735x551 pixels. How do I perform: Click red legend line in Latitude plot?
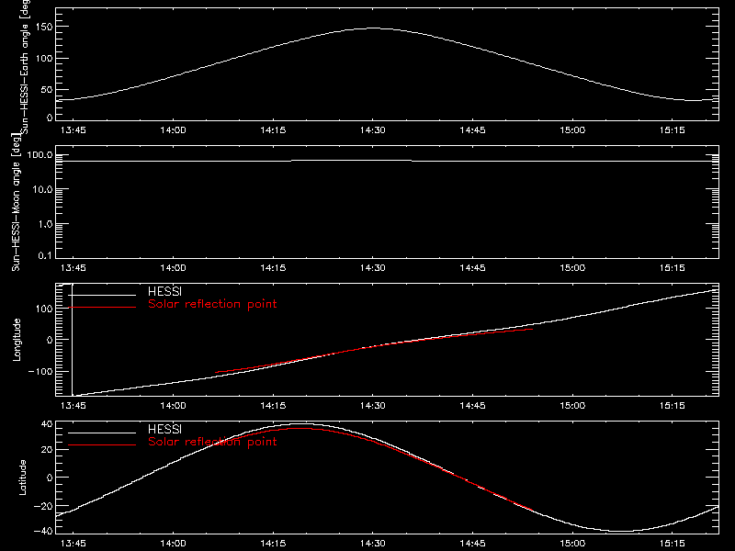[x=102, y=445]
